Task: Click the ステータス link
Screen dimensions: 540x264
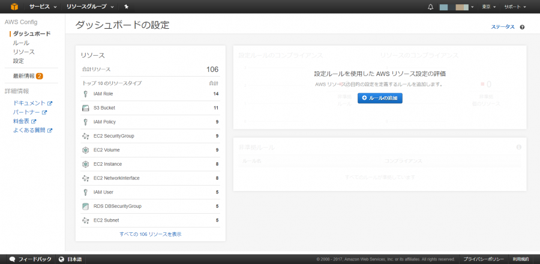Action: (x=503, y=27)
